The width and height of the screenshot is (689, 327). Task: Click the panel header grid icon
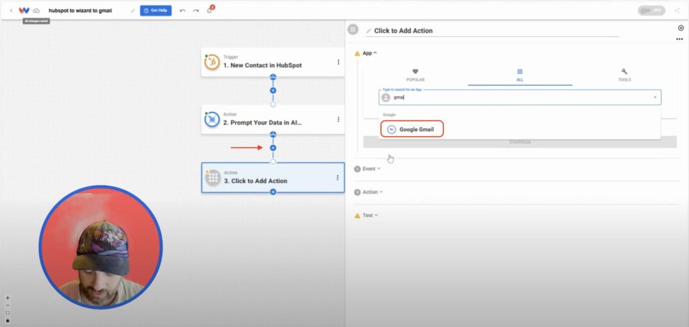353,30
